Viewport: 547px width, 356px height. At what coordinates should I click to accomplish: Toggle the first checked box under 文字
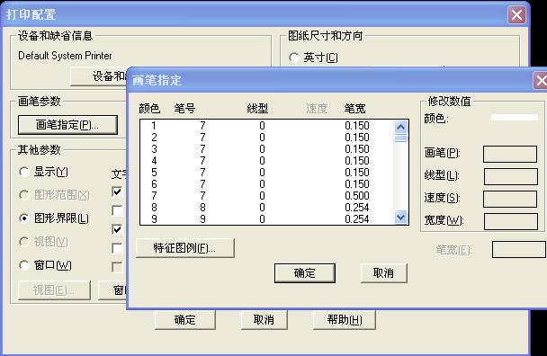point(117,191)
